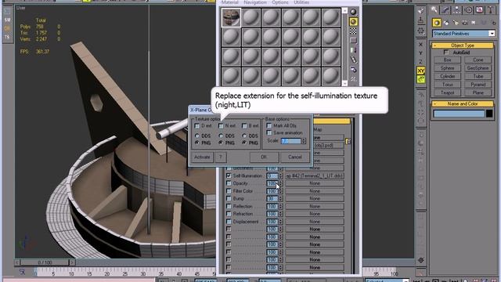The image size is (501, 282).
Task: Click the question mark help button
Action: point(221,157)
